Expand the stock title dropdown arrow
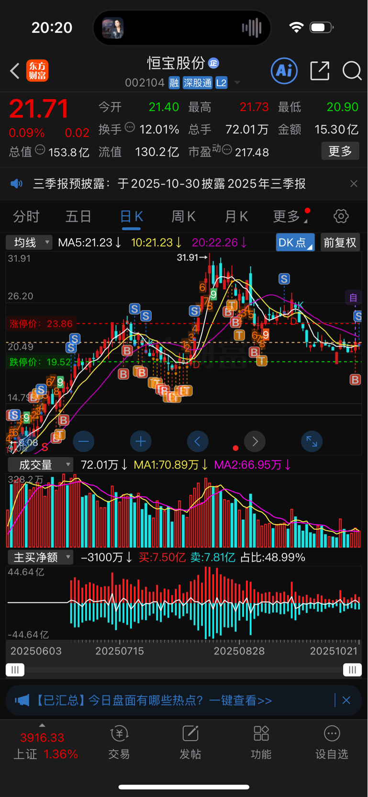Image resolution: width=368 pixels, height=797 pixels. tap(237, 83)
